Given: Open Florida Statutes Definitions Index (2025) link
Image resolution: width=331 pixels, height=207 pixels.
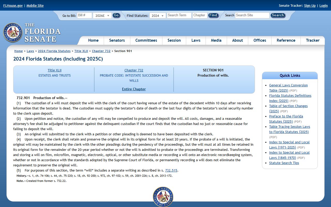Looking at the screenshot, I should pyautogui.click(x=290, y=98).
